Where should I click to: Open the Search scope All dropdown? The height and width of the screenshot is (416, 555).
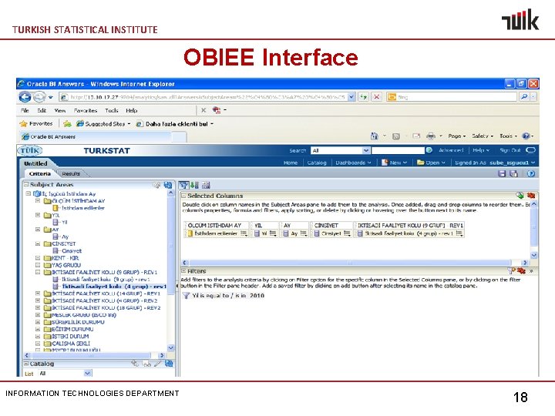(366, 150)
